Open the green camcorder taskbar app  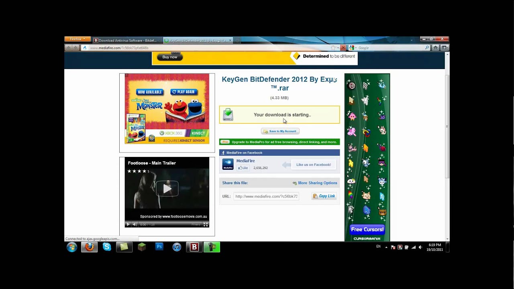(x=212, y=247)
